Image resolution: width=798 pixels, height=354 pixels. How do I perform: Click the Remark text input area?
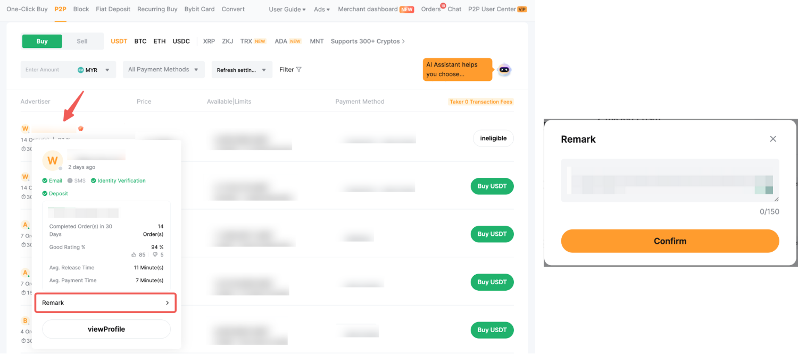tap(669, 180)
